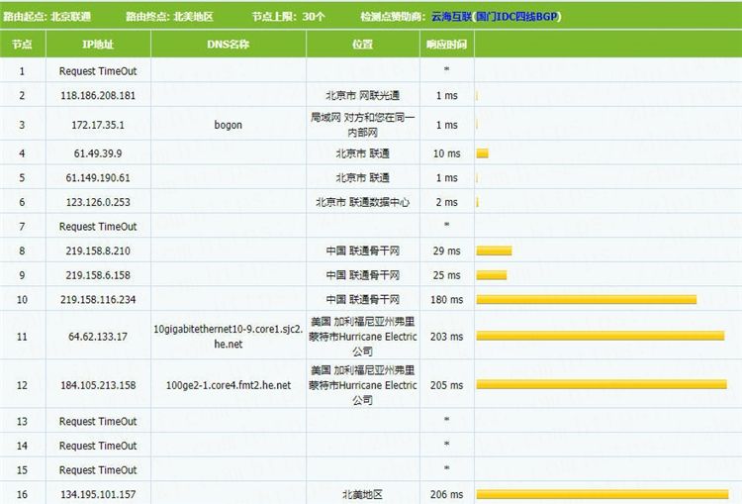Select IP address 118.186.208.181
This screenshot has height=504, width=742.
[98, 96]
